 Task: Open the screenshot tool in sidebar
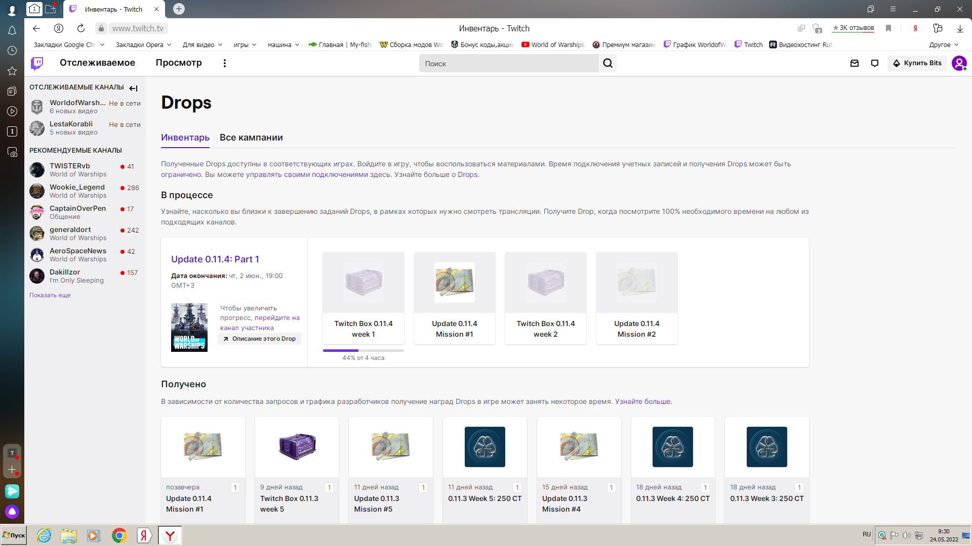(x=12, y=152)
